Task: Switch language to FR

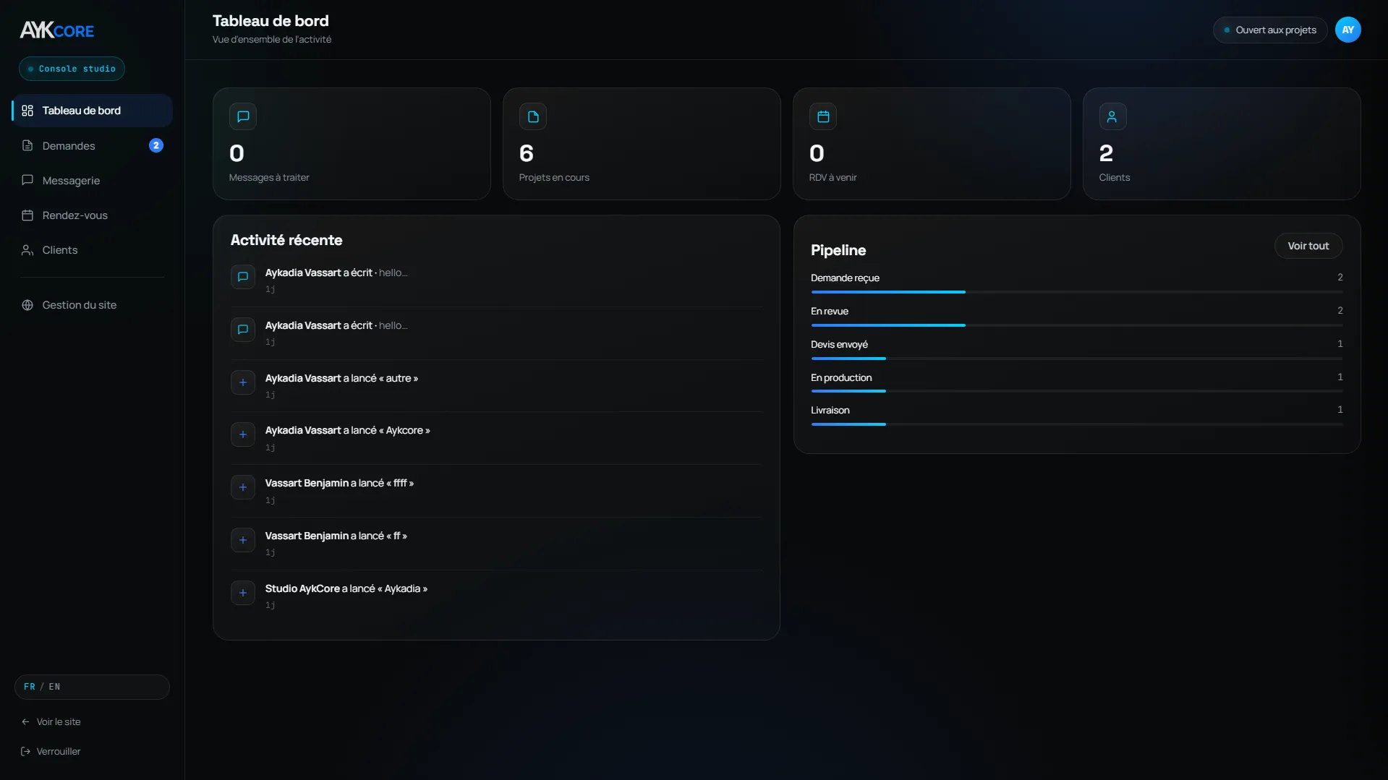Action: click(30, 687)
